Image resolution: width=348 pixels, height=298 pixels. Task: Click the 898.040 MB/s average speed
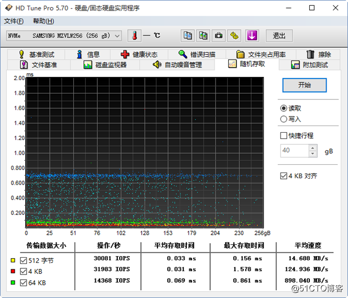pyautogui.click(x=306, y=281)
